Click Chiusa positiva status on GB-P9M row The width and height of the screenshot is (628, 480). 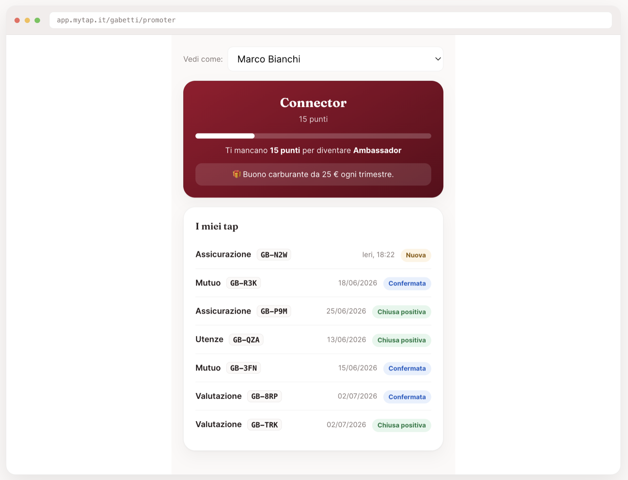point(402,312)
